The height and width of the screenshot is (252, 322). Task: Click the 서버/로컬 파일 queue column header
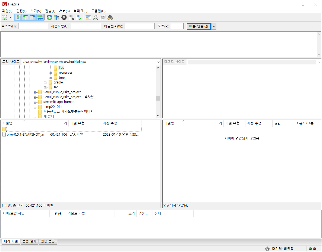click(x=25, y=214)
